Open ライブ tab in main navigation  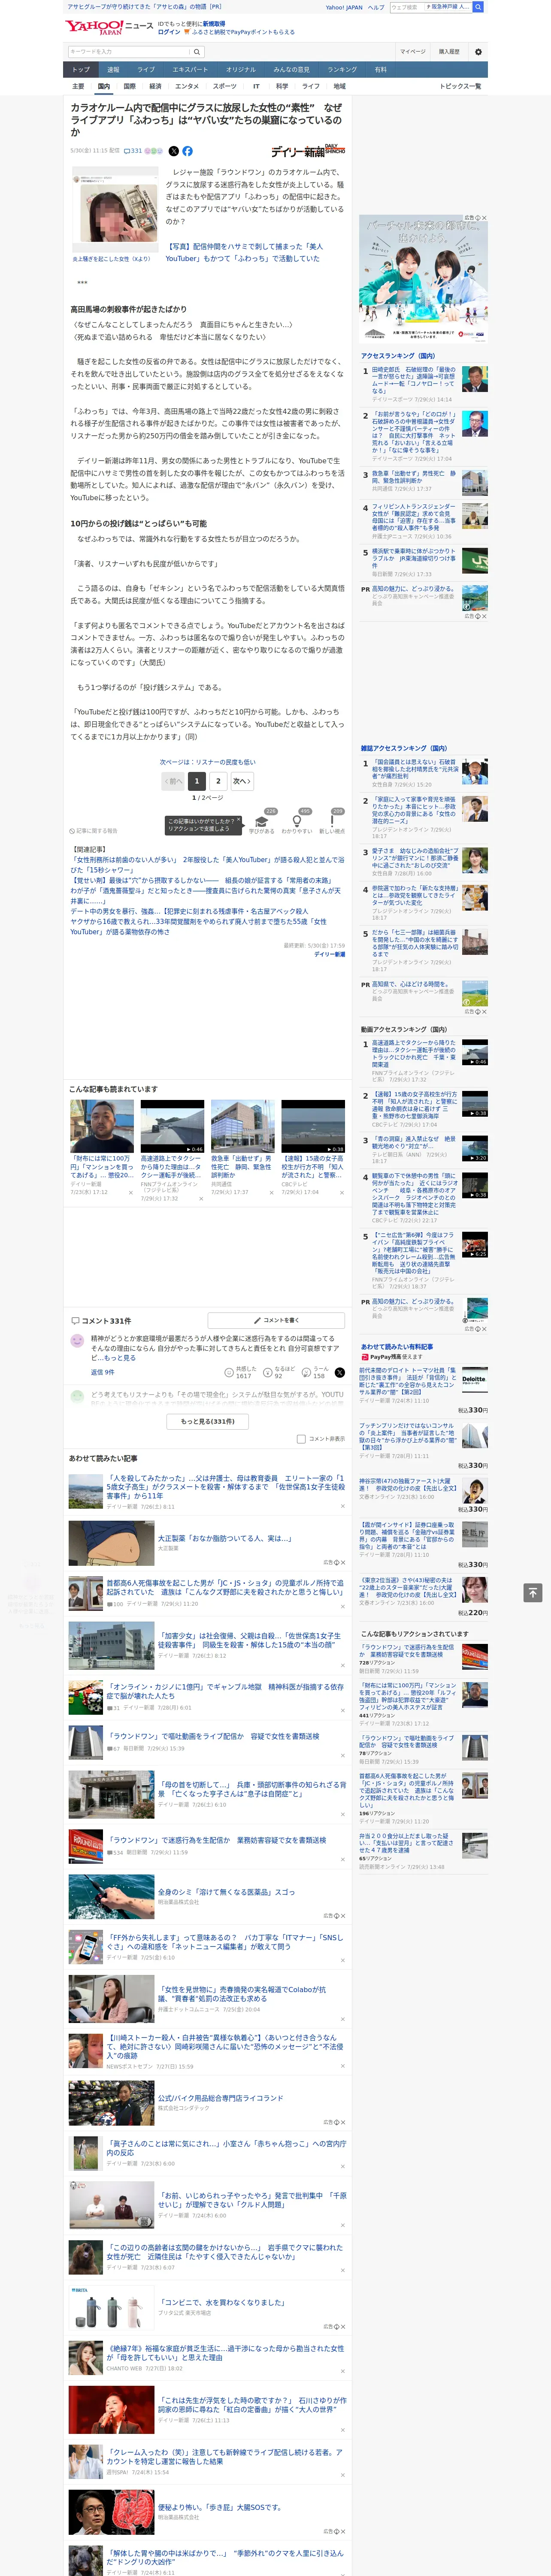[x=146, y=70]
